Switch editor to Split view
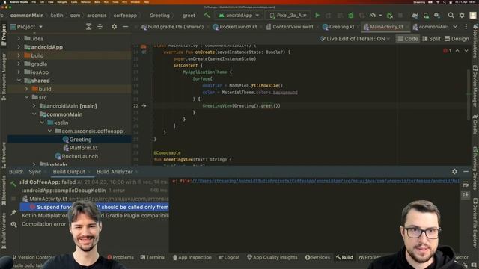This screenshot has width=479, height=269. pyautogui.click(x=431, y=39)
